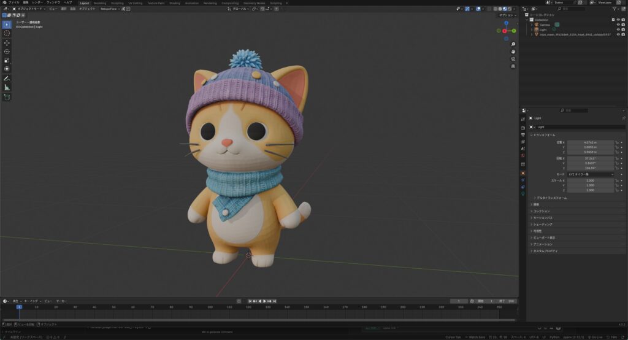Expand the デルタトランスフォーム panel
Screen dimensions: 628x340
click(x=551, y=198)
